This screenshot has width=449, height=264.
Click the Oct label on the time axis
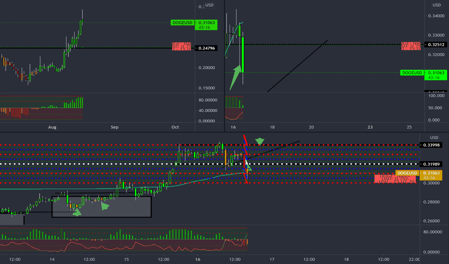pyautogui.click(x=175, y=127)
